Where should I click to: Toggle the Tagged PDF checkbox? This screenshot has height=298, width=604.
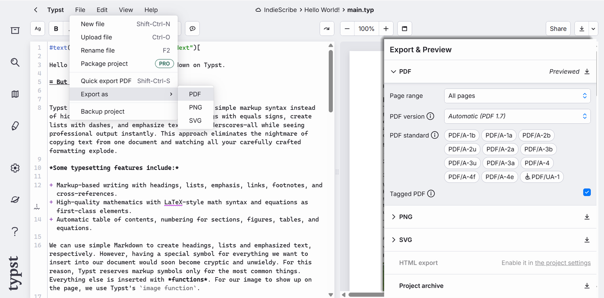pos(587,192)
